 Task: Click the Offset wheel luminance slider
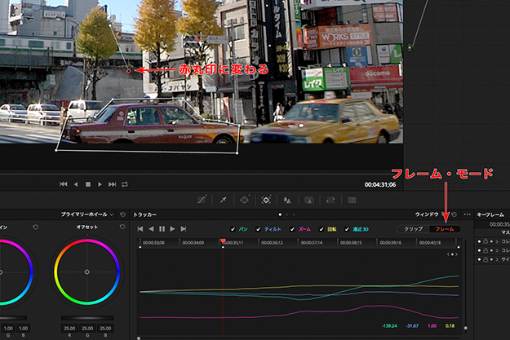tap(86, 318)
